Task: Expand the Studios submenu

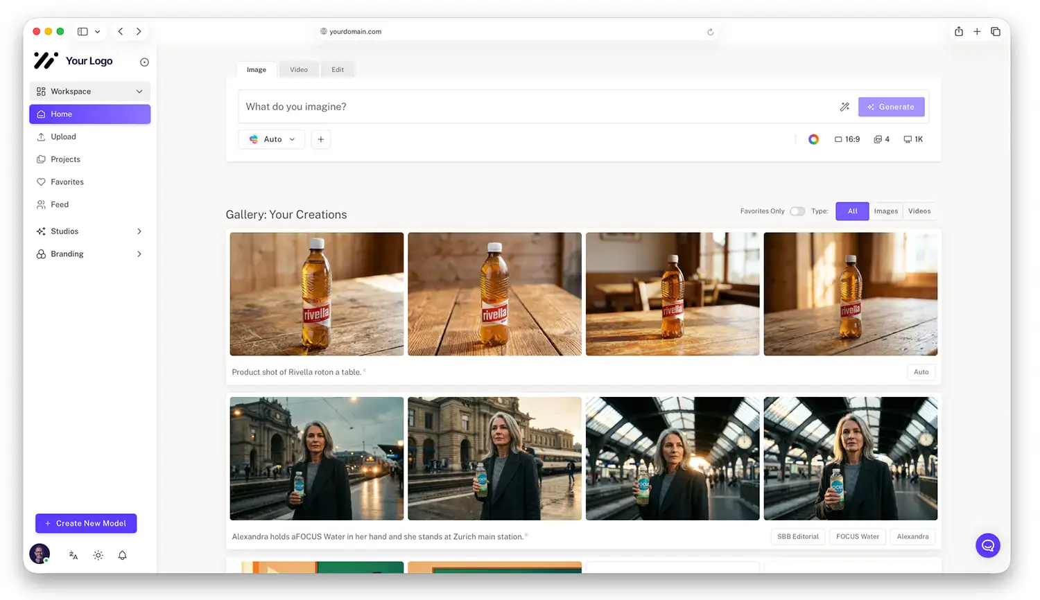Action: (x=90, y=231)
